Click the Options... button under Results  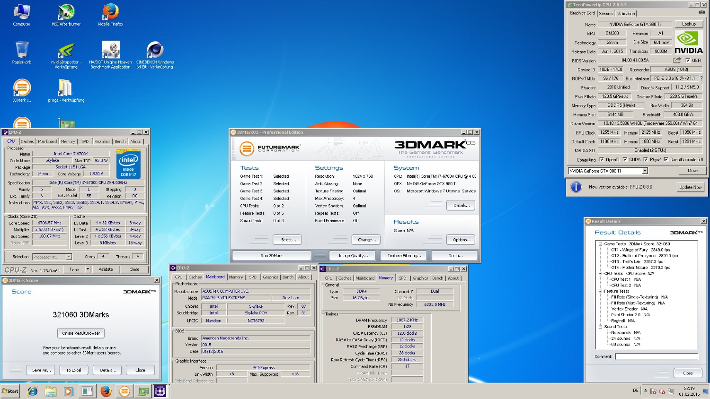click(461, 240)
